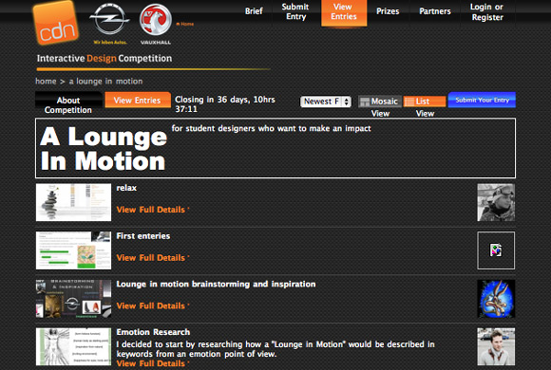Image resolution: width=551 pixels, height=370 pixels.
Task: Open Login or Register link
Action: pos(487,12)
